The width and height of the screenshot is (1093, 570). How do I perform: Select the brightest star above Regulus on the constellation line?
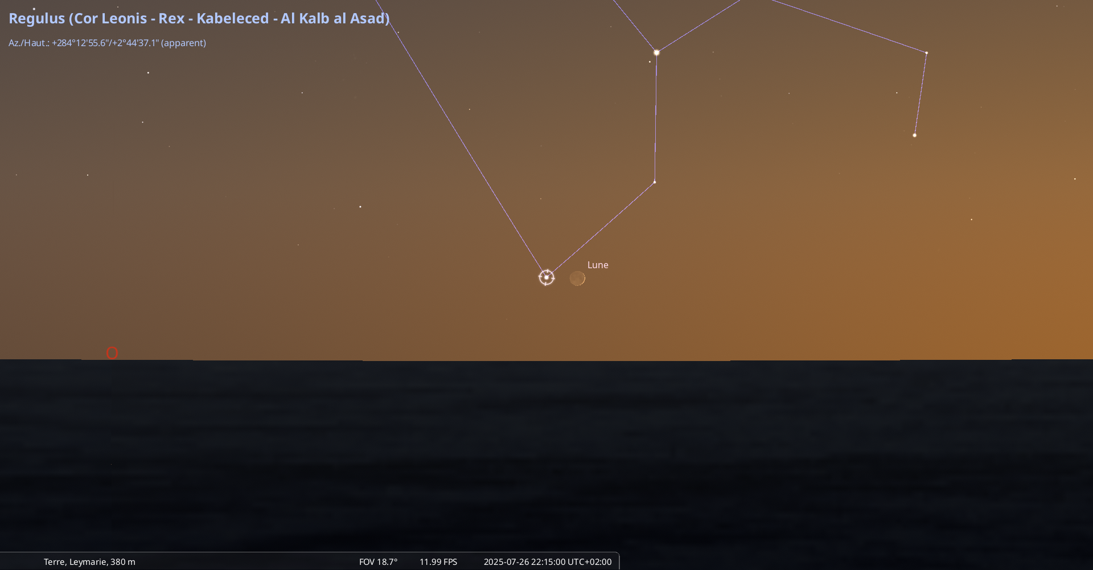[656, 52]
